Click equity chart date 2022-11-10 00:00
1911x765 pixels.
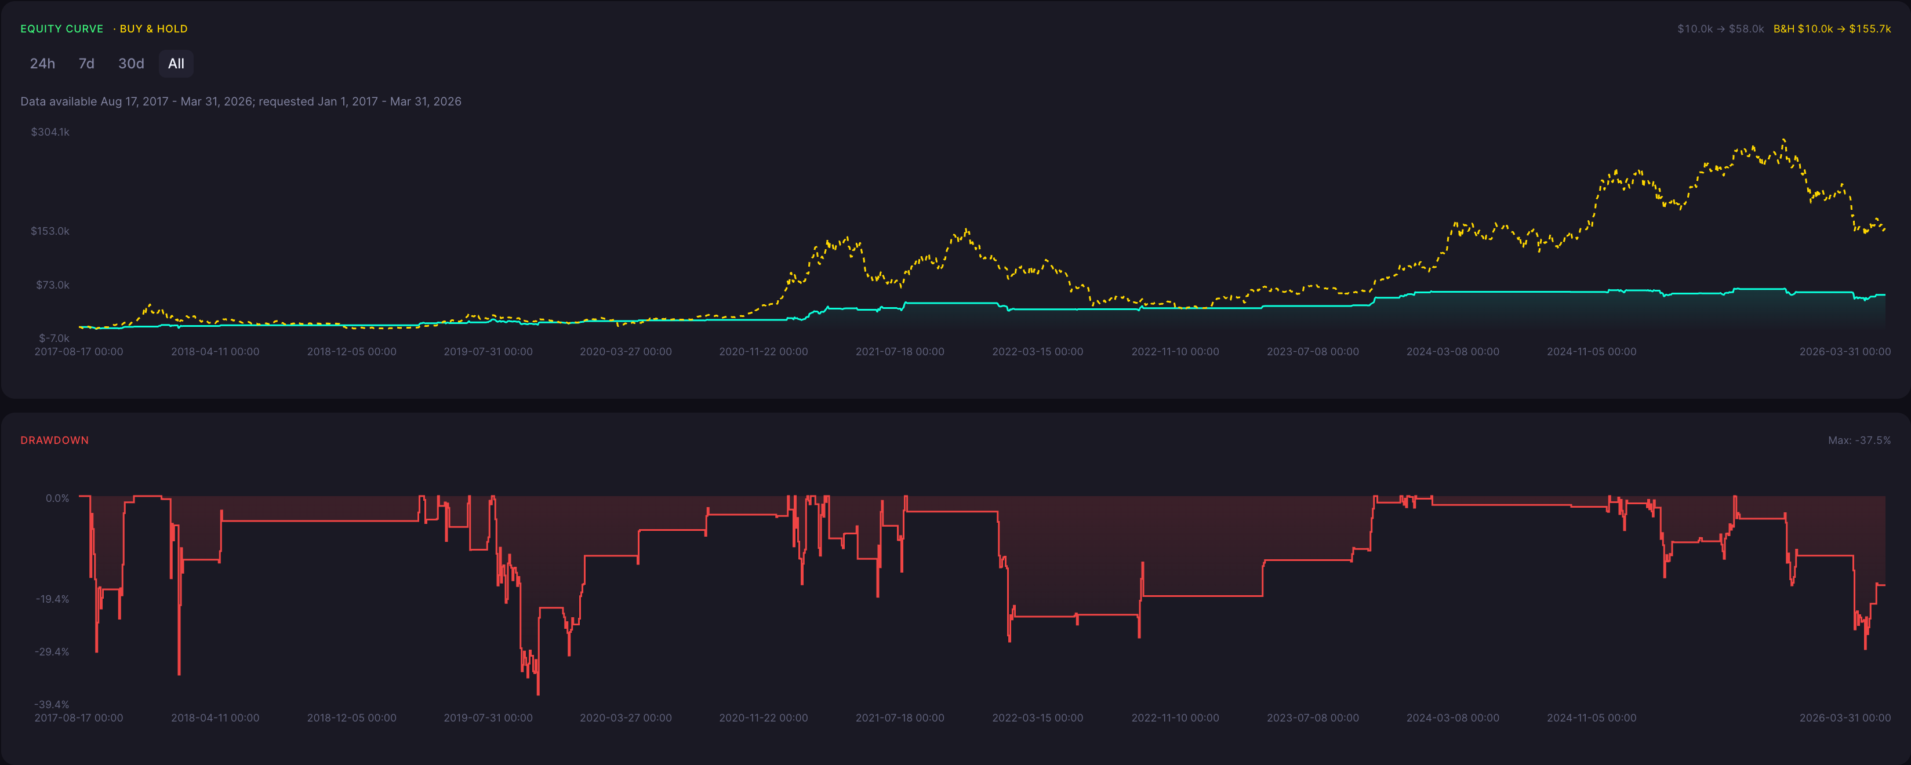coord(1175,352)
